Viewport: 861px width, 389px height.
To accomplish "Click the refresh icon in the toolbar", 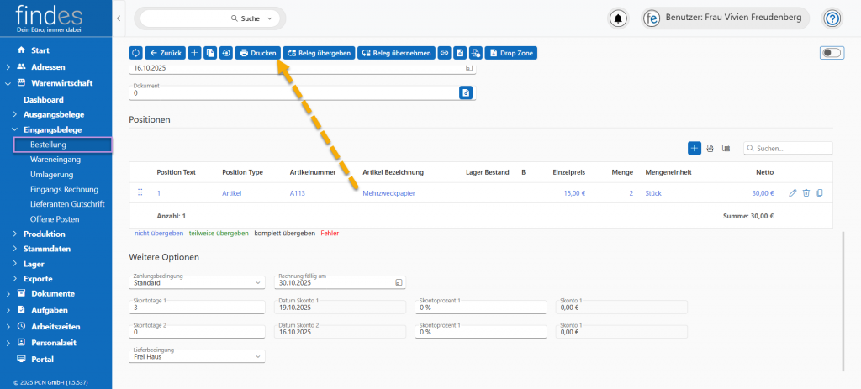I will [x=135, y=53].
